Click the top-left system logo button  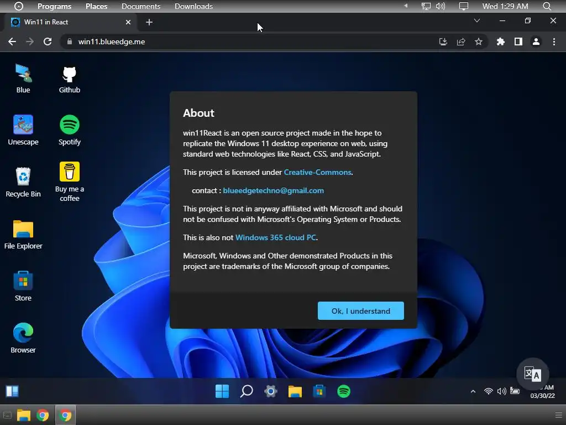point(19,6)
